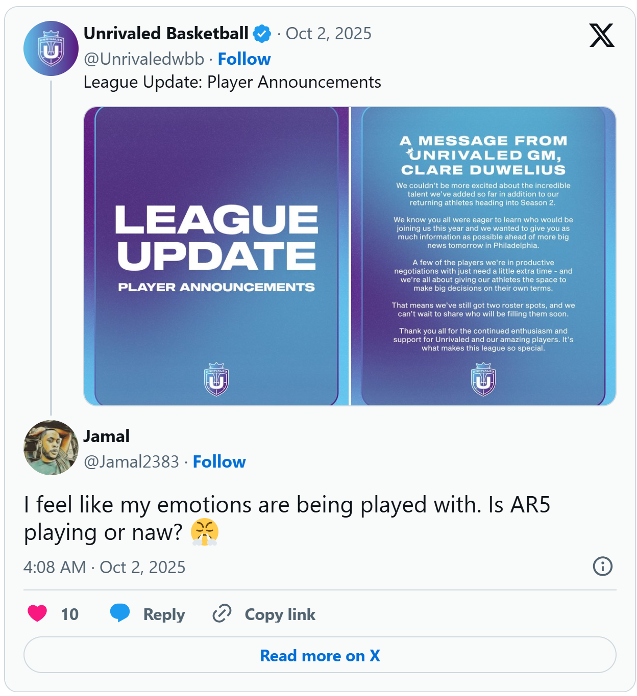Click the @Jamal2383 handle
The width and height of the screenshot is (637, 696).
(131, 462)
